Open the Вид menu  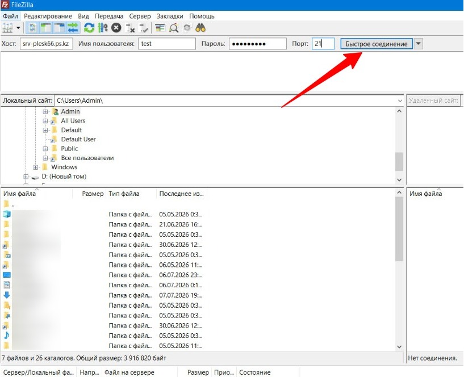(x=83, y=16)
